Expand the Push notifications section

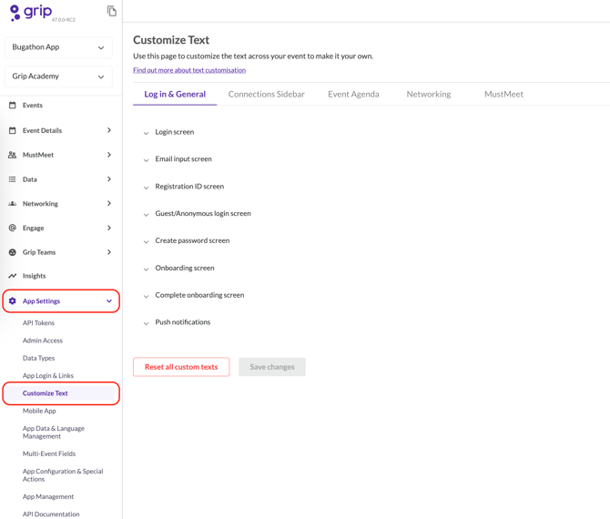click(182, 322)
